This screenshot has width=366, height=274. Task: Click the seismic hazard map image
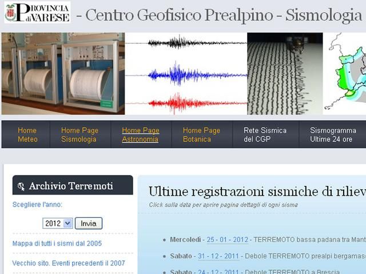[344, 74]
